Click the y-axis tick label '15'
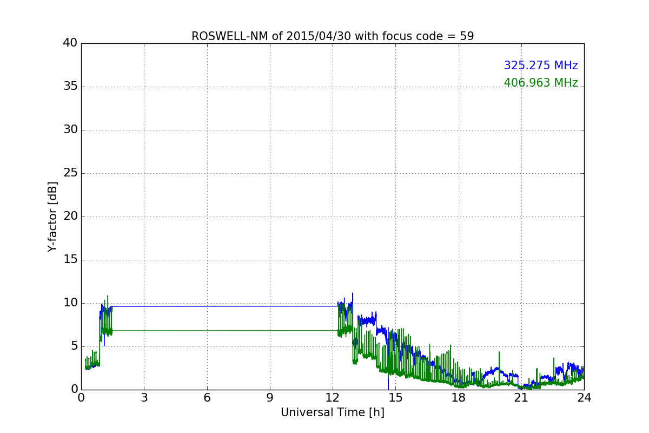The width and height of the screenshot is (649, 433). [x=70, y=260]
